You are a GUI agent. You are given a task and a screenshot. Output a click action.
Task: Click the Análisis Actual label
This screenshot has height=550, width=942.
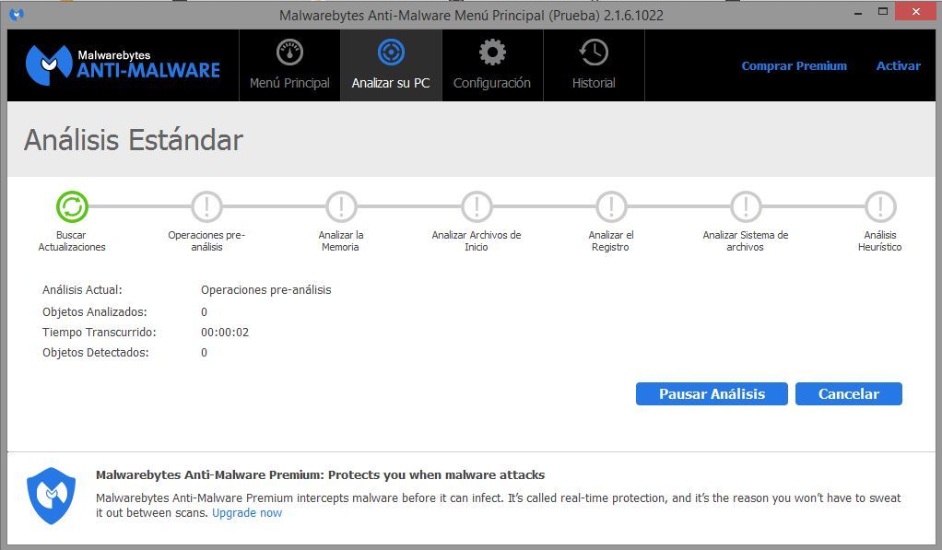pyautogui.click(x=82, y=290)
